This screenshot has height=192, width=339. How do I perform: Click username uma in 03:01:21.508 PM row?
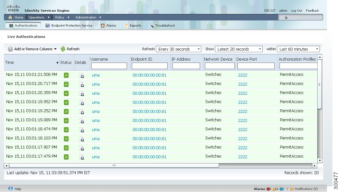pyautogui.click(x=95, y=75)
